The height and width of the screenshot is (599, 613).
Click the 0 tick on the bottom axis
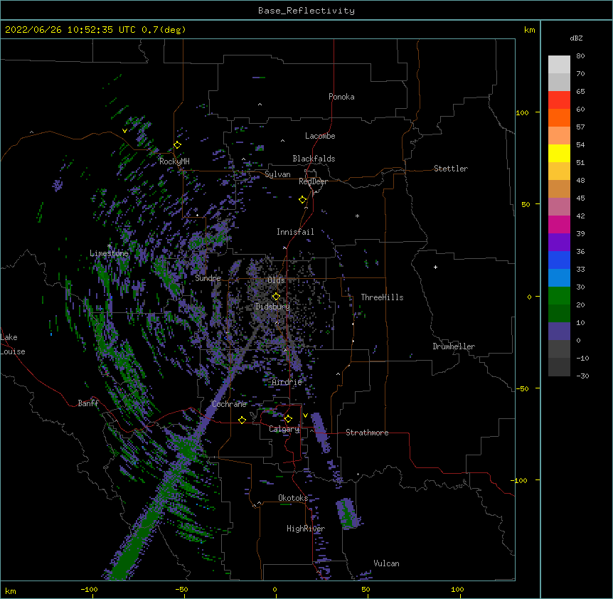pos(274,590)
